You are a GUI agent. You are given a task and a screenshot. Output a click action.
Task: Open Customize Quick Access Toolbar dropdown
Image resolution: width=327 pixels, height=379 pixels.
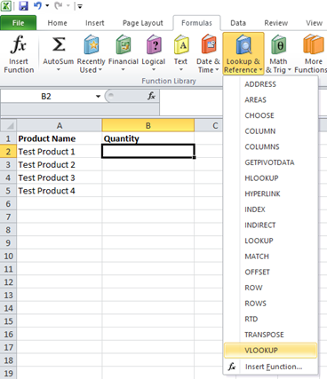[x=80, y=6]
